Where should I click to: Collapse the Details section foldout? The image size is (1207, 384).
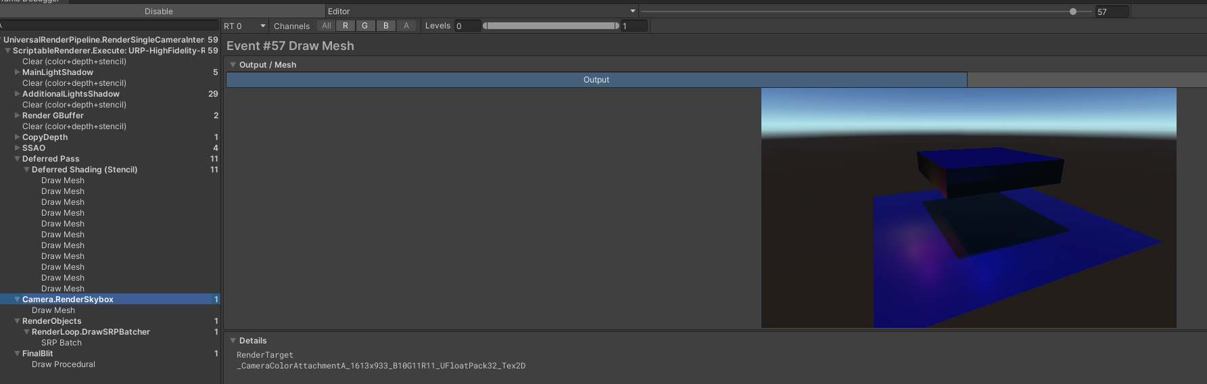[x=233, y=341]
